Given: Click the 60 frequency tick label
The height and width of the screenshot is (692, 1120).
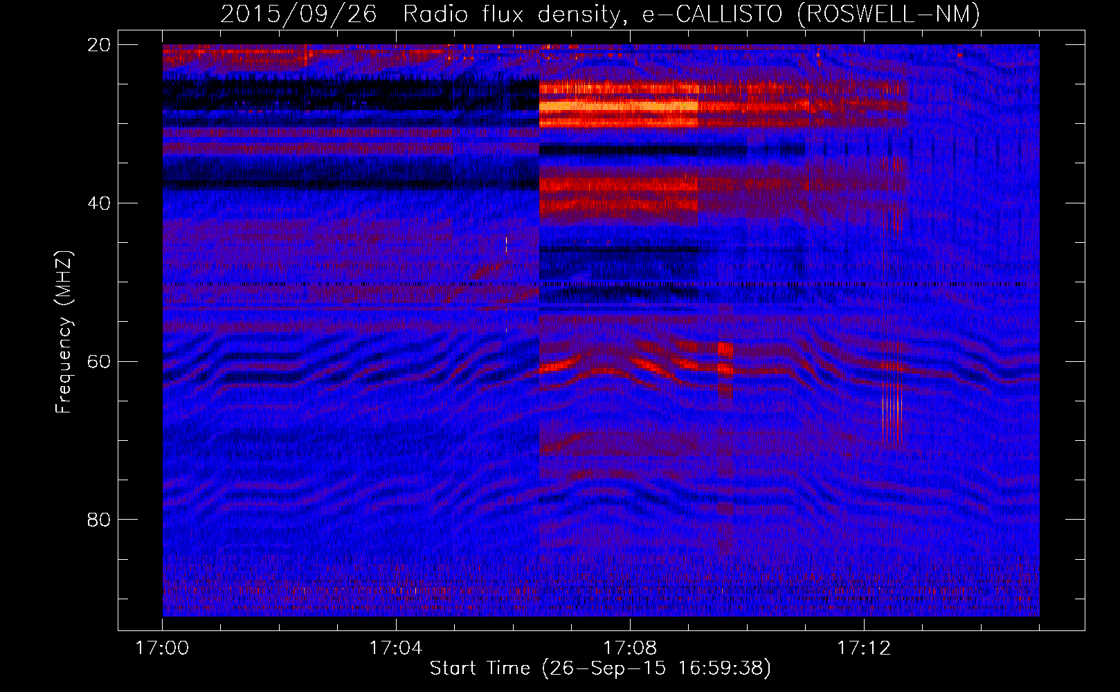Looking at the screenshot, I should pos(100,361).
